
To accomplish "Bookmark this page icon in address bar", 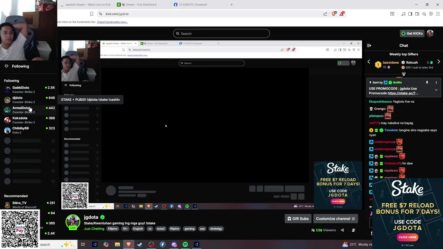I will click(x=91, y=14).
